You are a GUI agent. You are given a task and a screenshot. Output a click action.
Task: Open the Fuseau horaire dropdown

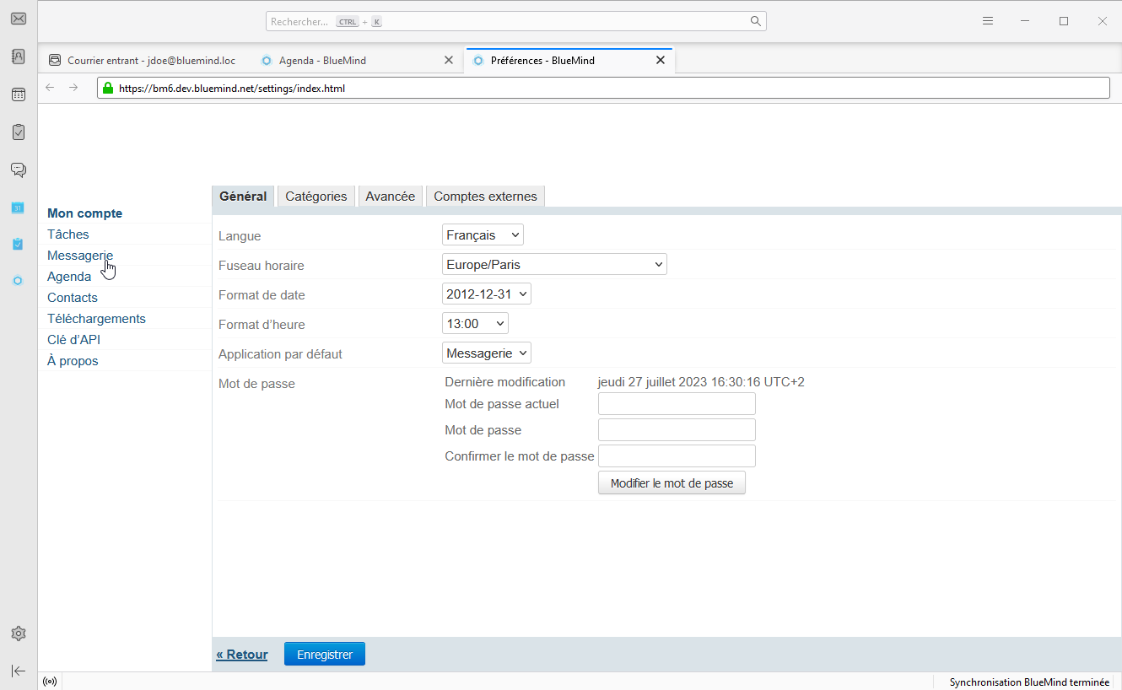click(554, 265)
